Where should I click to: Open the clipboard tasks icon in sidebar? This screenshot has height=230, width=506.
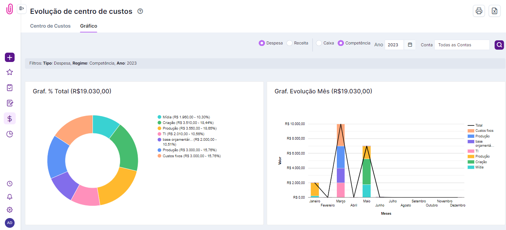click(10, 88)
